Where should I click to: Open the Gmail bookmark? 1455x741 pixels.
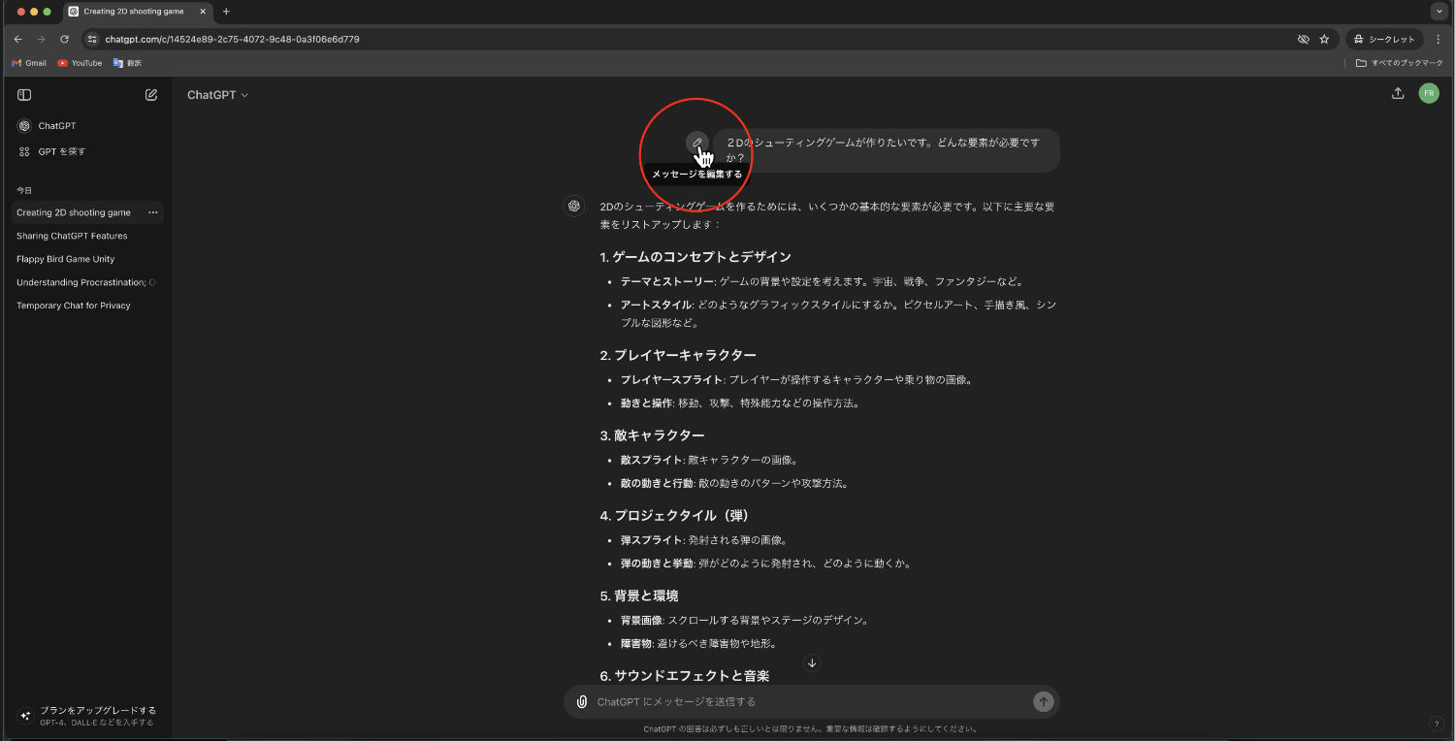pyautogui.click(x=29, y=63)
